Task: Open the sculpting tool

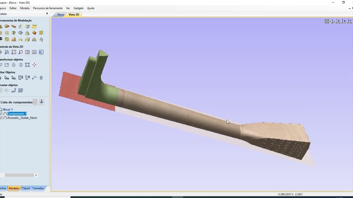Action: [20, 26]
